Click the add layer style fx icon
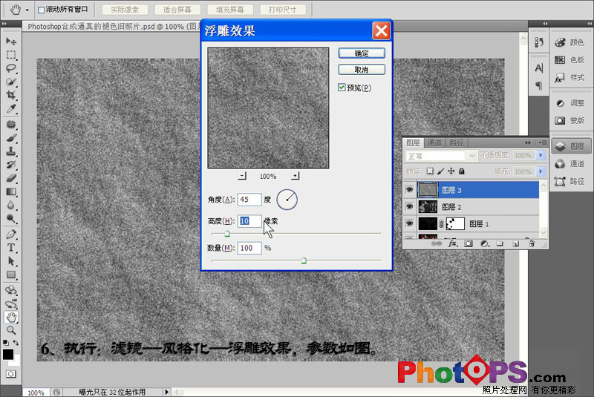The width and height of the screenshot is (594, 397). point(453,243)
